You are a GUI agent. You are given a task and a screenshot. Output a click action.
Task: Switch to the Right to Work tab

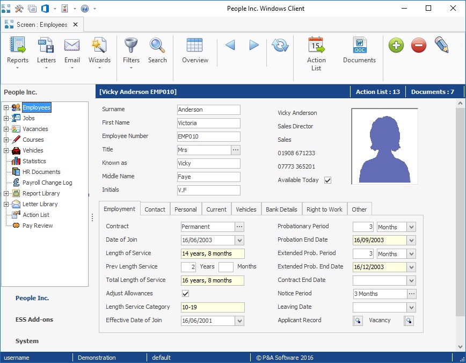coord(324,209)
